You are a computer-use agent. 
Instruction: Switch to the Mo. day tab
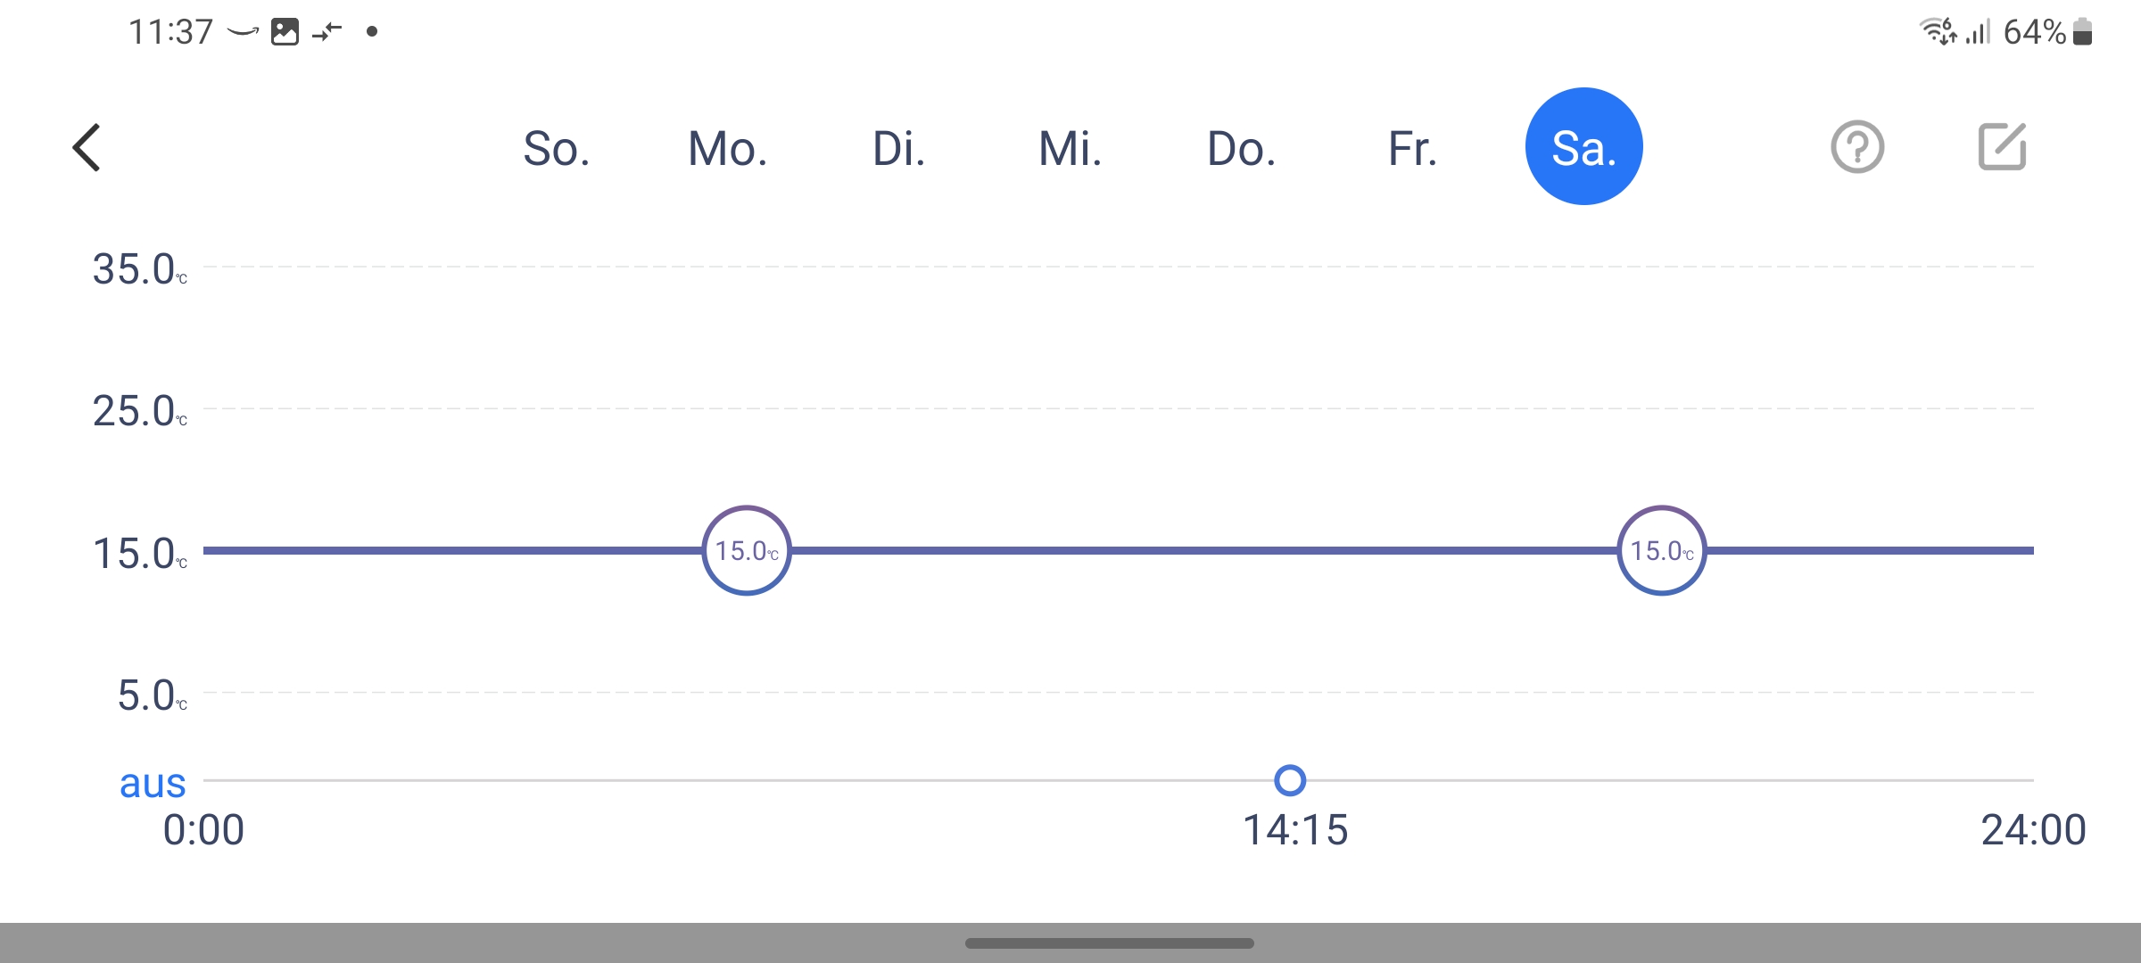(x=727, y=148)
